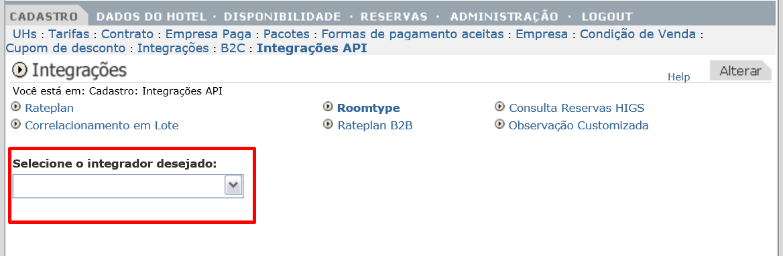This screenshot has height=256, width=783.
Task: Open the Cupom de desconto link
Action: pos(66,48)
